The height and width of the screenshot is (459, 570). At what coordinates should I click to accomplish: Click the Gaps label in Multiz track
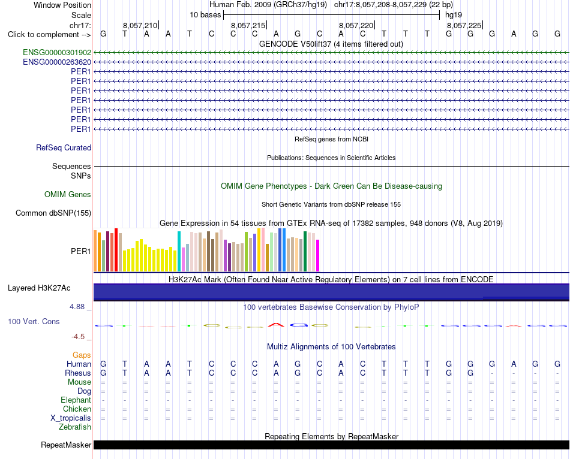click(x=82, y=355)
